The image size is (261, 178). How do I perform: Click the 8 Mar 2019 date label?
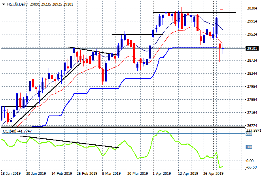pyautogui.click(x=111, y=174)
